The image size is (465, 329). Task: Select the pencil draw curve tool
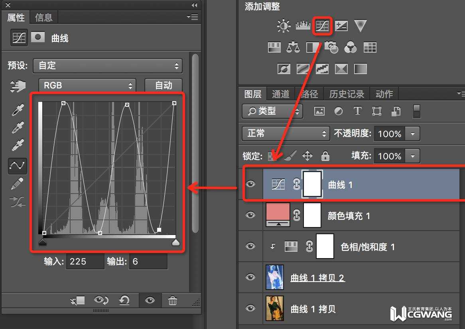(x=17, y=184)
